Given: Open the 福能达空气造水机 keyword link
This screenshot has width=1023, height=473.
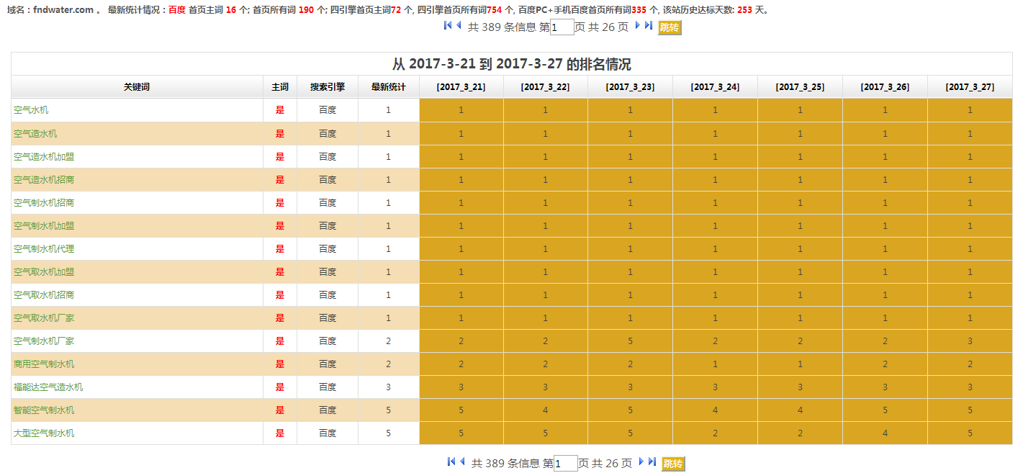Looking at the screenshot, I should 48,387.
